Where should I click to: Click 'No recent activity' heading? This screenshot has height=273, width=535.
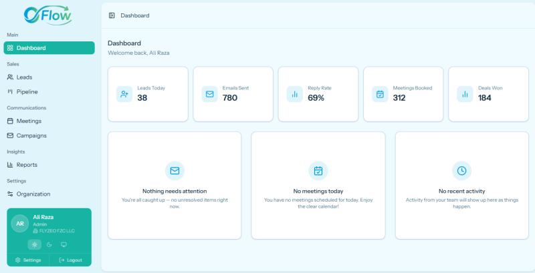click(x=462, y=192)
